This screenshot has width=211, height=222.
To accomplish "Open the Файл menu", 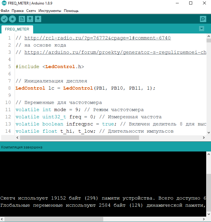I will (5, 11).
